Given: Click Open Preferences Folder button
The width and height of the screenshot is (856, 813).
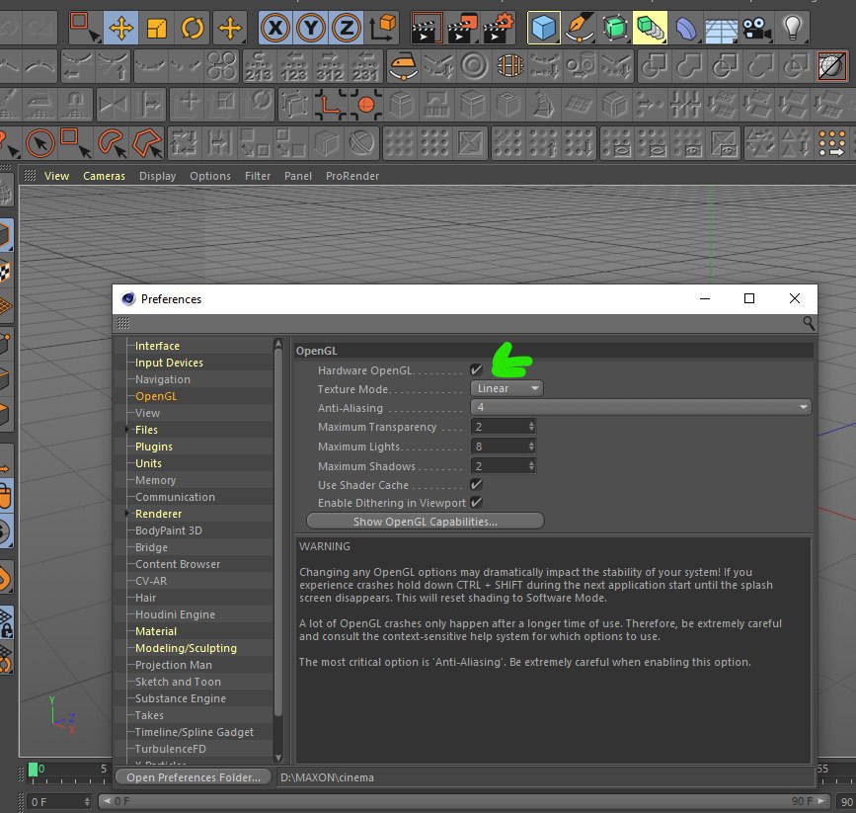Looking at the screenshot, I should click(194, 776).
